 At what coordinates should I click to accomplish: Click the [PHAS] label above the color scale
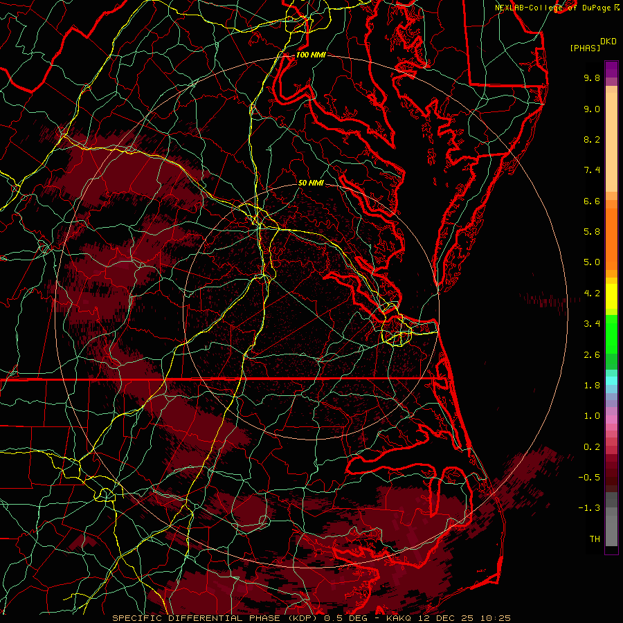[585, 48]
